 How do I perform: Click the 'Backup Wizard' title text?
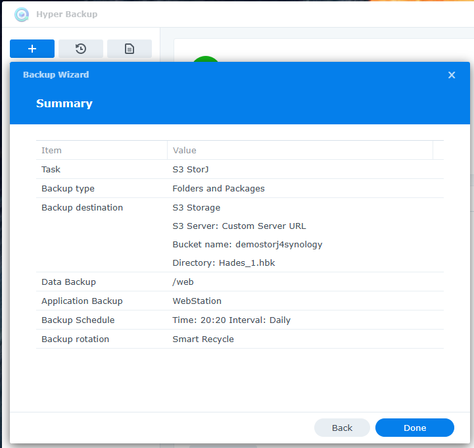pos(56,75)
